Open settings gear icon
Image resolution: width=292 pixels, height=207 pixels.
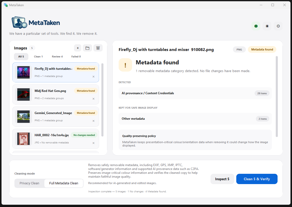(x=278, y=26)
